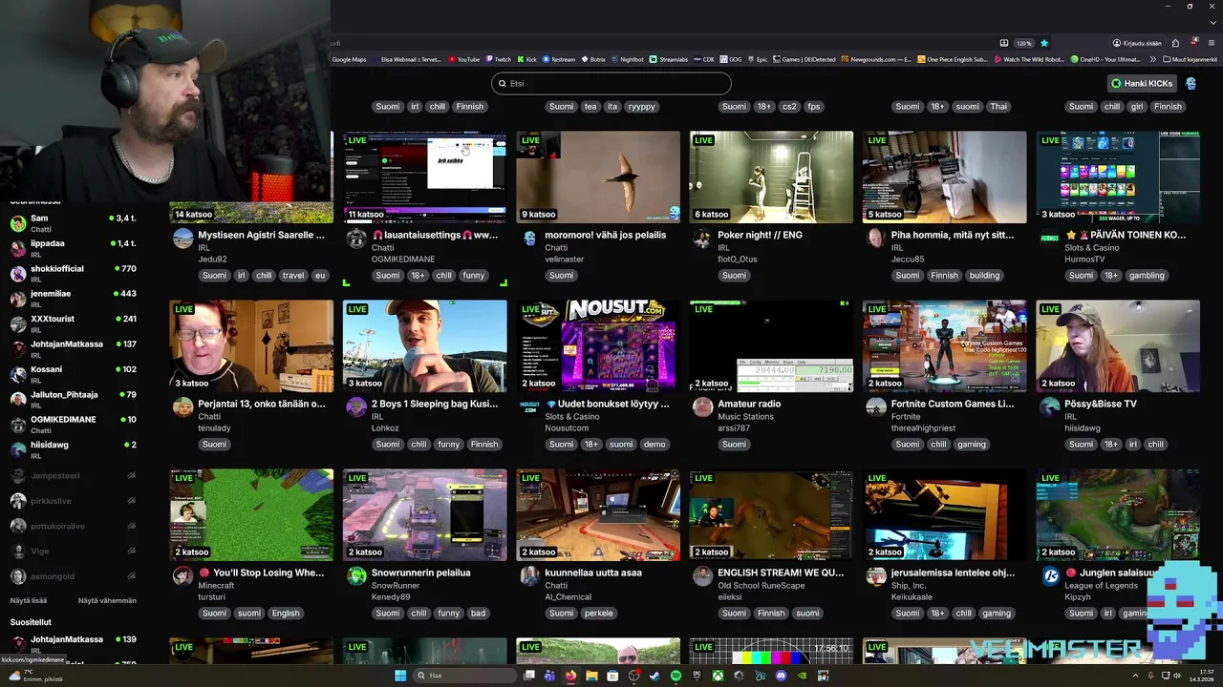
Task: Open the Twitch bookmark
Action: click(x=498, y=59)
